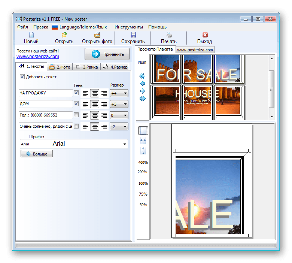Print the poster via the Печать icon

coord(168,35)
